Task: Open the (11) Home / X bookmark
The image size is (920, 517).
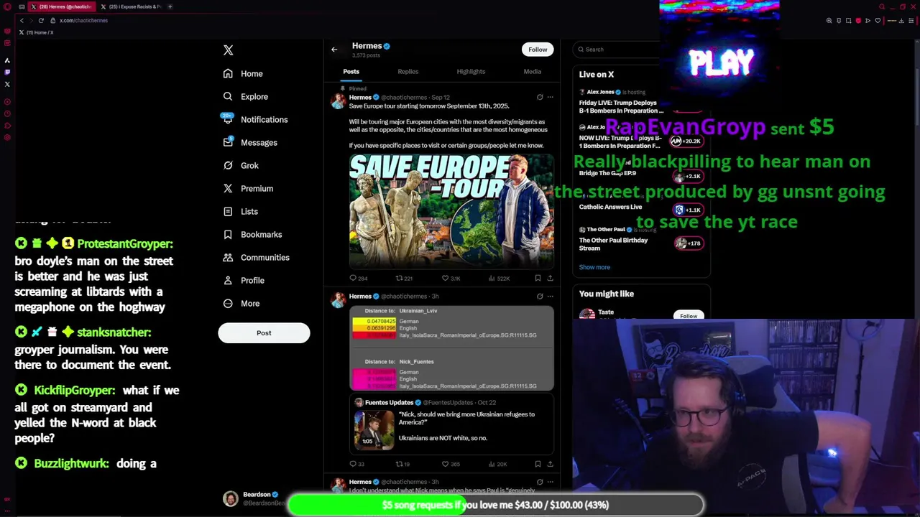Action: 36,32
